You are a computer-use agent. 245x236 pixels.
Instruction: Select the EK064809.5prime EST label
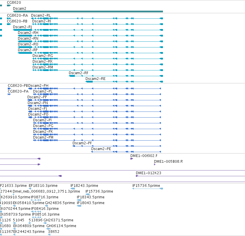coord(29,226)
